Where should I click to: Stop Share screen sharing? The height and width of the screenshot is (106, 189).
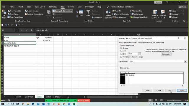tap(83, 100)
